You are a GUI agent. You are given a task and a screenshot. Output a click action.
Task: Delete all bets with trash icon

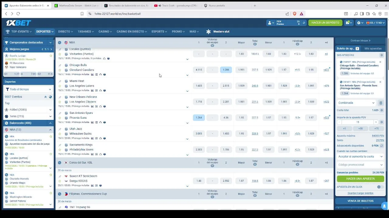tap(381, 103)
